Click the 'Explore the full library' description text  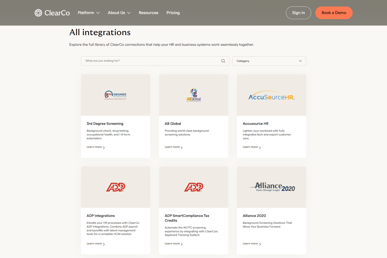point(162,45)
